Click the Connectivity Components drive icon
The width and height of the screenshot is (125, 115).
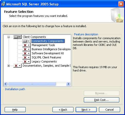pyautogui.click(x=25, y=41)
